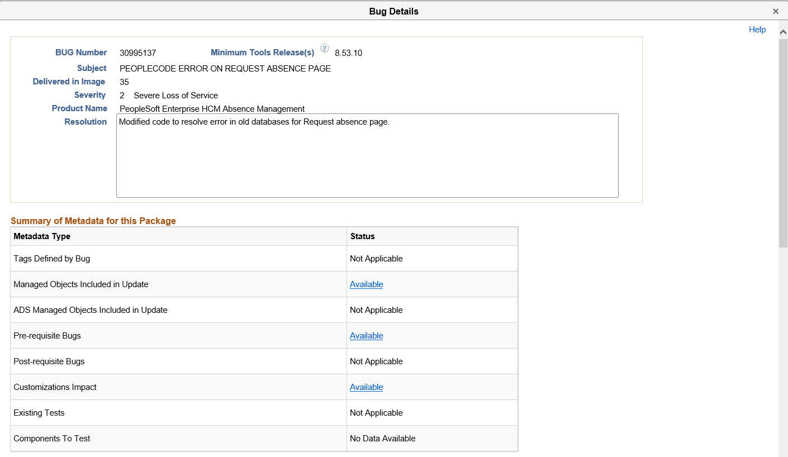
Task: Click the Delivered in Image label
Action: [x=69, y=81]
